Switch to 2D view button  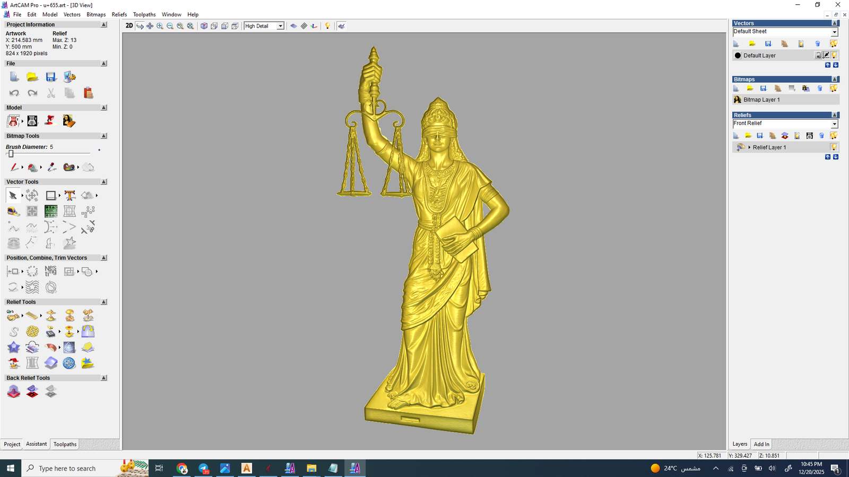click(129, 26)
